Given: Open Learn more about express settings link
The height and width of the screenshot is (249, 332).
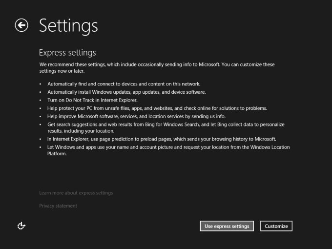Looking at the screenshot, I should click(x=76, y=193).
